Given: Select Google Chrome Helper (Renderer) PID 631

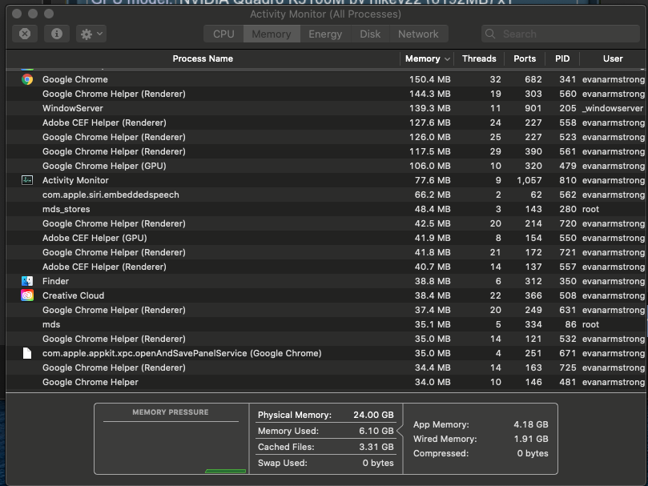Looking at the screenshot, I should pyautogui.click(x=326, y=310).
